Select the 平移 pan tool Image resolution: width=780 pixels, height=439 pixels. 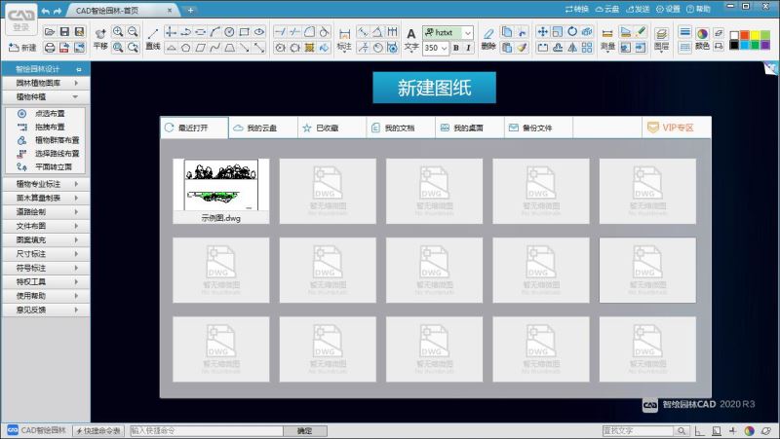coord(100,39)
